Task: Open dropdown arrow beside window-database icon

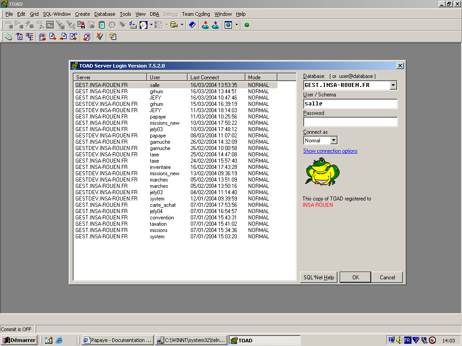Action: (x=236, y=25)
